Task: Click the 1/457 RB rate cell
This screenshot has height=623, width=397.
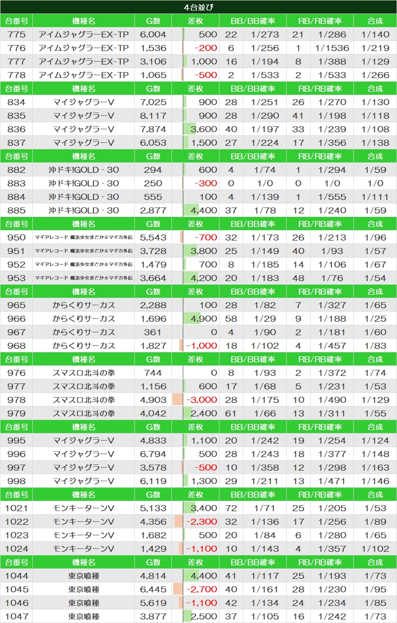Action: tap(332, 346)
